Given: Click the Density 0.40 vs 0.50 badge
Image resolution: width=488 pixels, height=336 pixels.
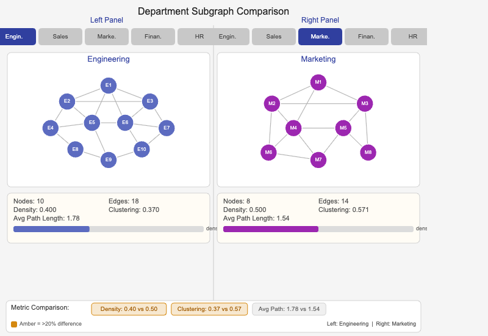Looking at the screenshot, I should coord(129,309).
